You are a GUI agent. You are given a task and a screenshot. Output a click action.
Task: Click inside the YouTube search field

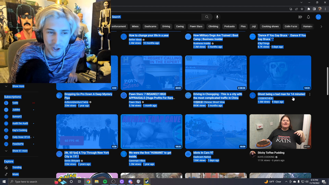coord(156,17)
